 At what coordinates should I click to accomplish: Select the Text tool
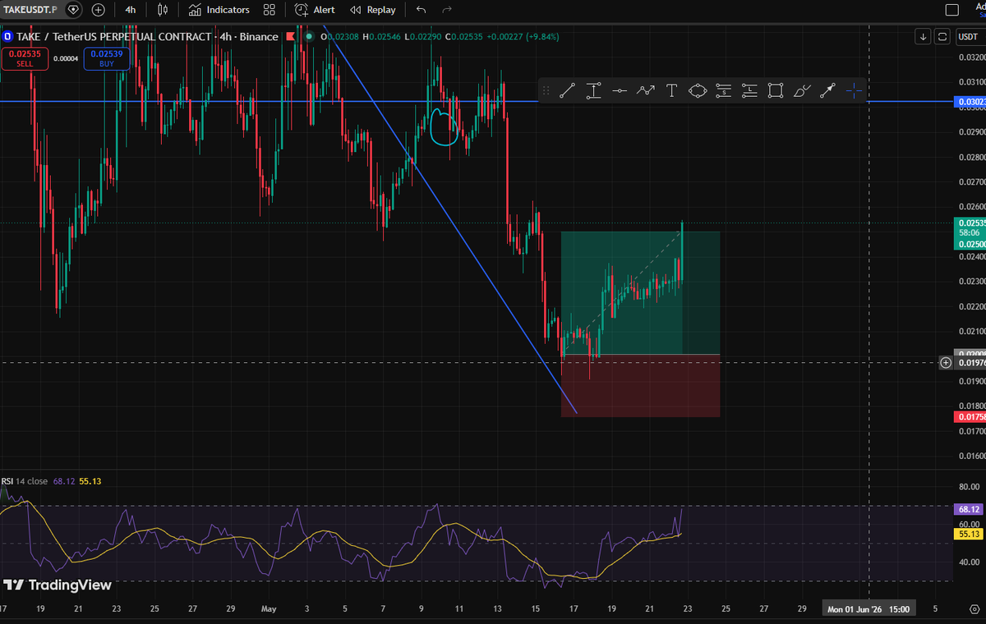(x=671, y=91)
